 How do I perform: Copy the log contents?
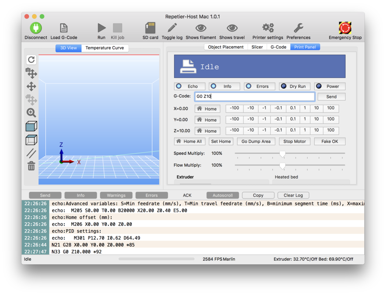258,195
